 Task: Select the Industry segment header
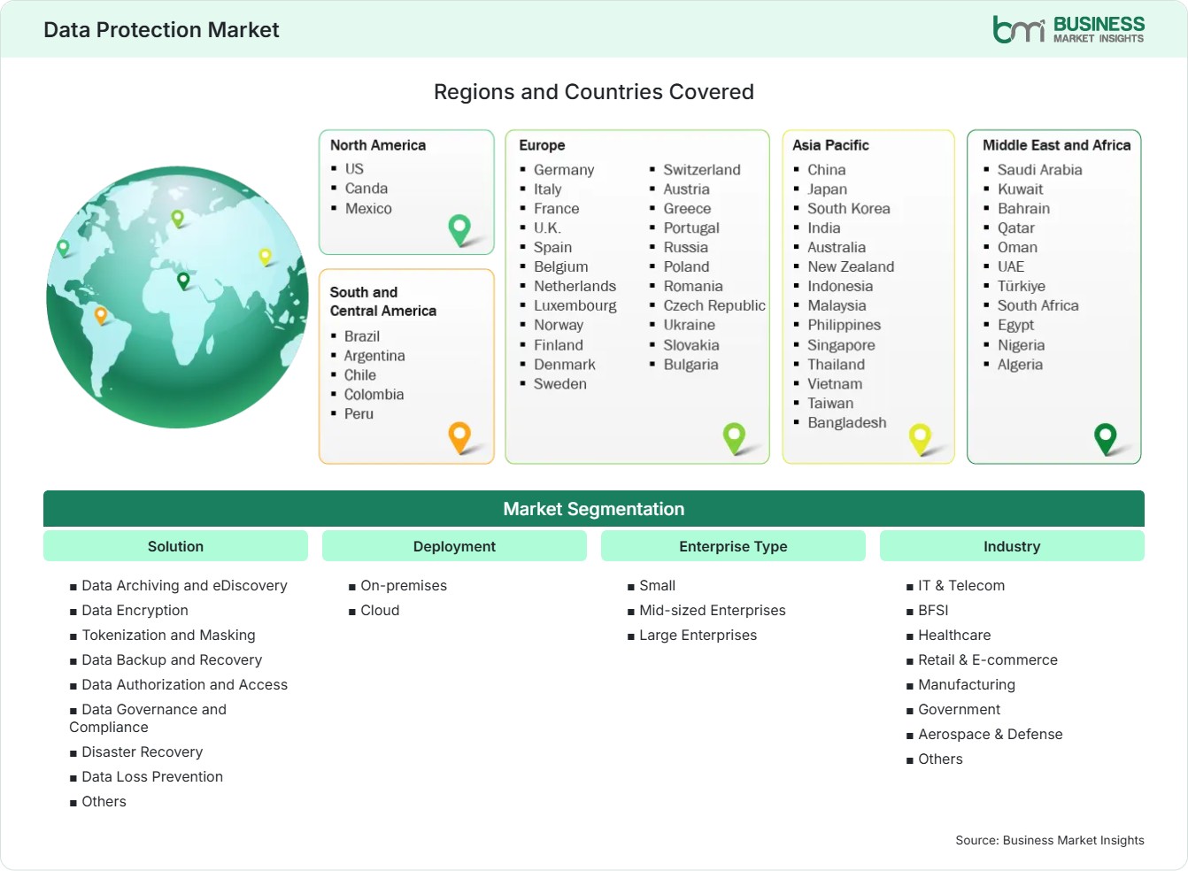pyautogui.click(x=1012, y=546)
